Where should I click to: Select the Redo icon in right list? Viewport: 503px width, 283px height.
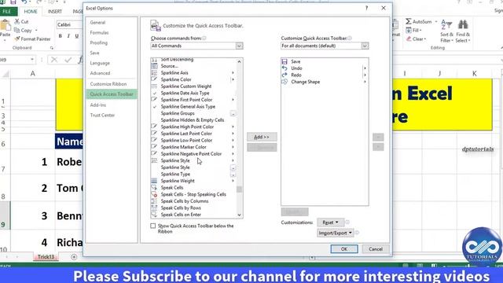(285, 75)
